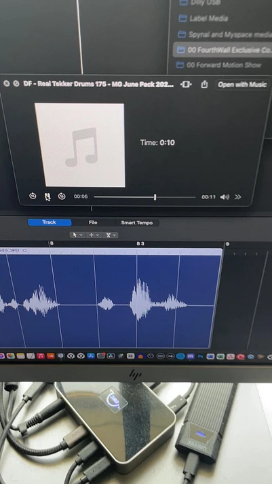
Task: Open the marquee crosshair tool dropdown
Action: (x=94, y=235)
